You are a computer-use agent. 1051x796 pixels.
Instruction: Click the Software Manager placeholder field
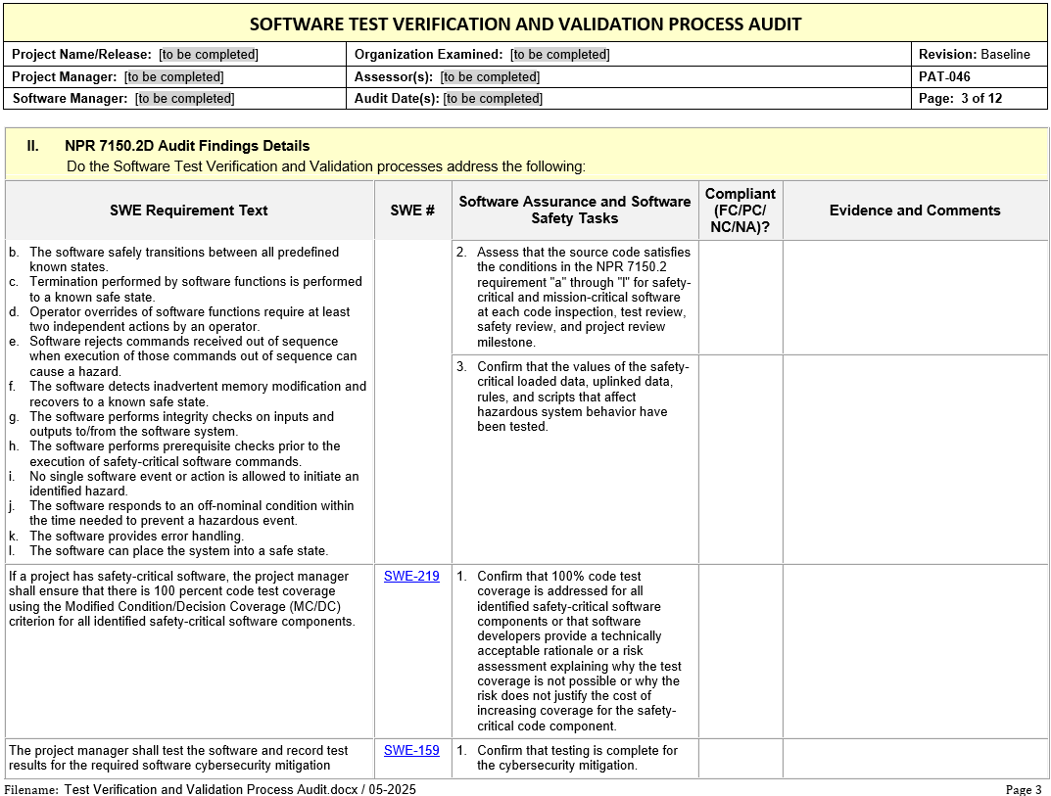184,99
